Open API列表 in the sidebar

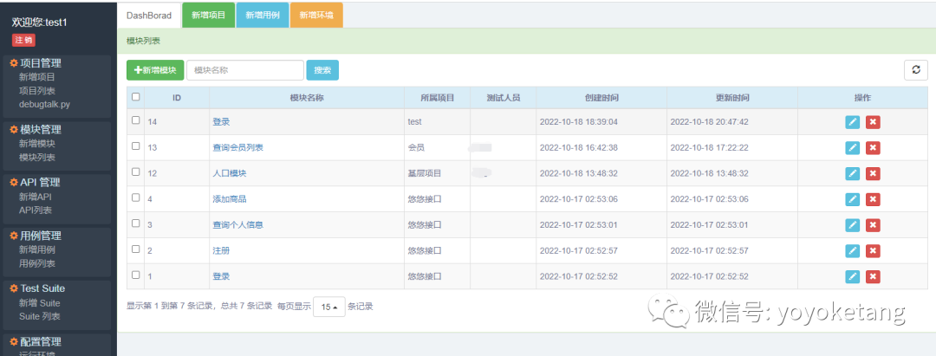tap(36, 210)
